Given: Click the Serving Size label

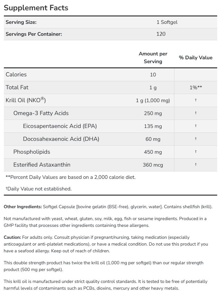Looking at the screenshot, I should coord(21,22).
